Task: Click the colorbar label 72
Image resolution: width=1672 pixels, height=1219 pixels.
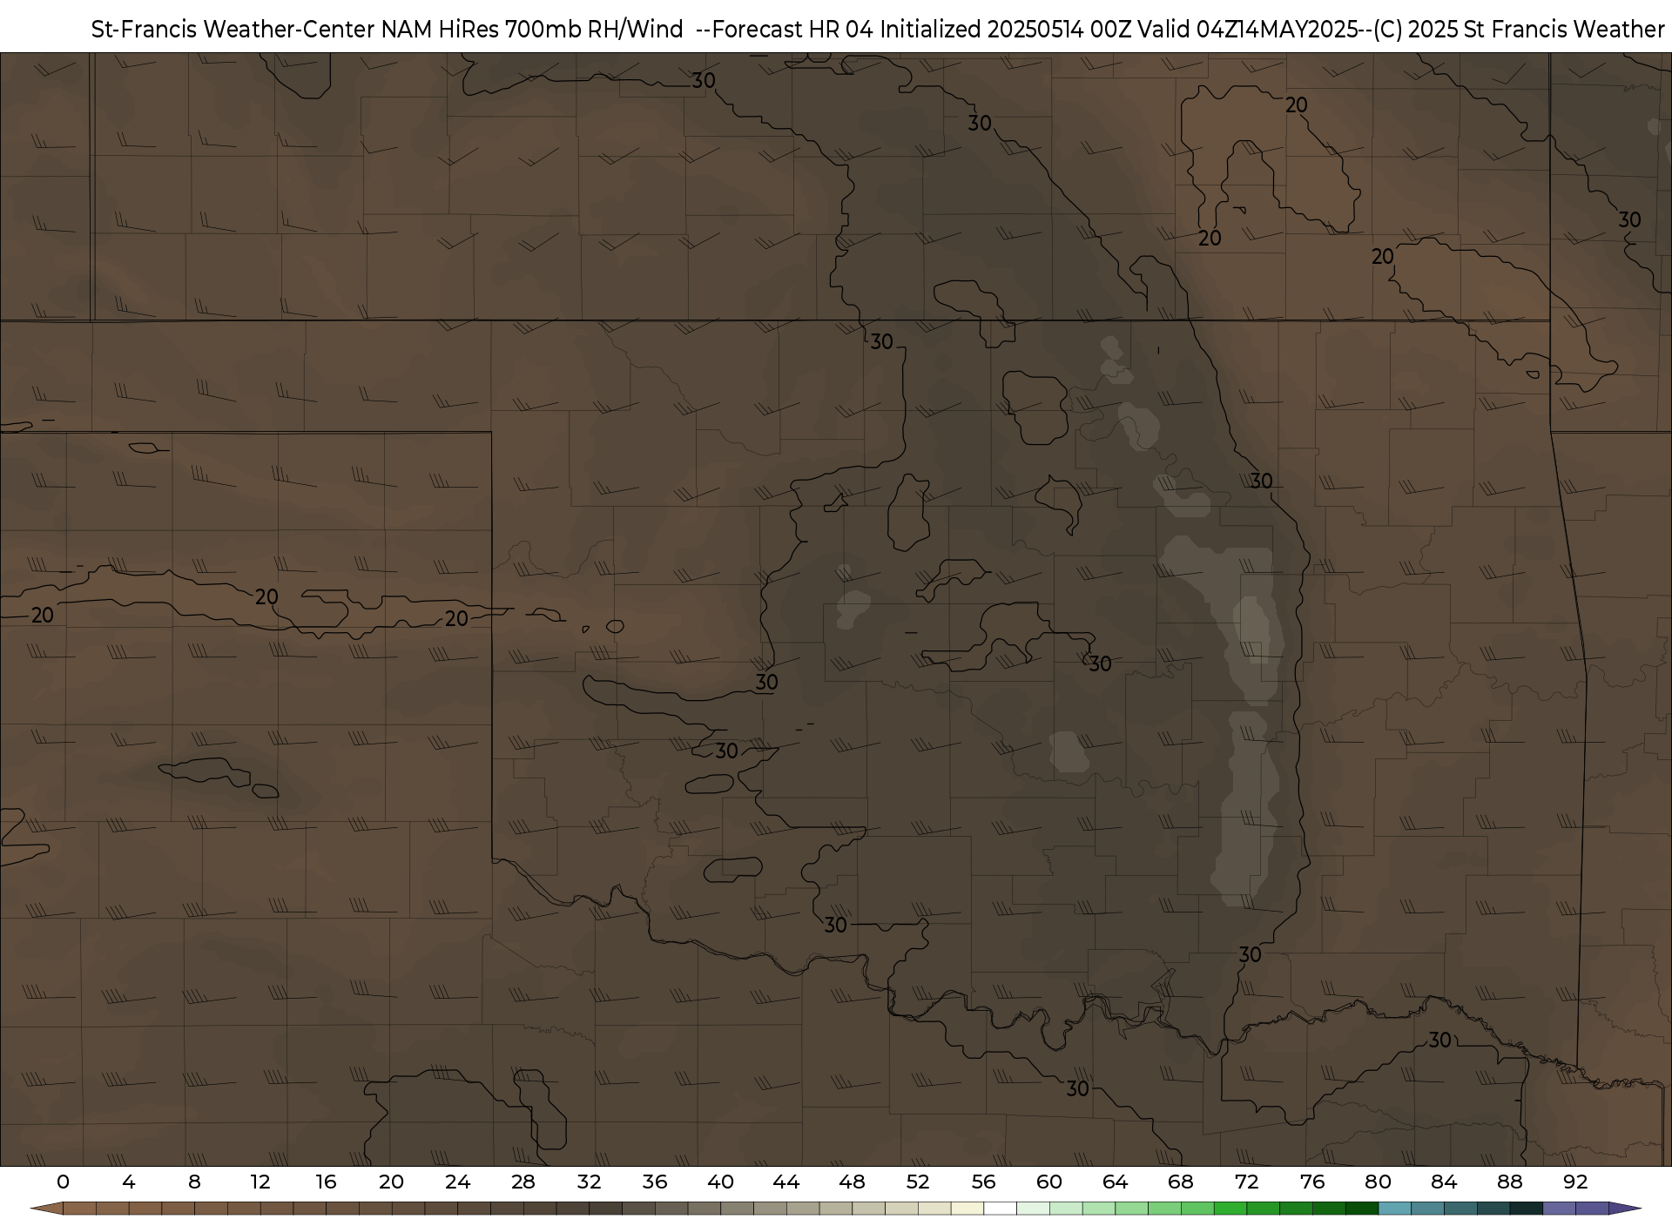Action: point(1246,1182)
